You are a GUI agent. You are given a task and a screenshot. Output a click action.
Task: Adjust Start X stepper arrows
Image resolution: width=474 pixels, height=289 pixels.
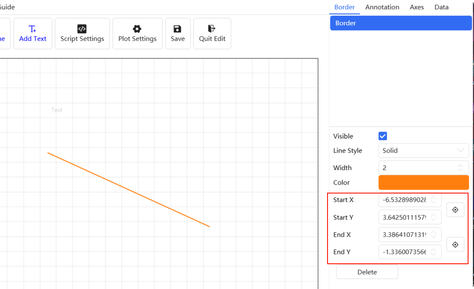click(434, 200)
